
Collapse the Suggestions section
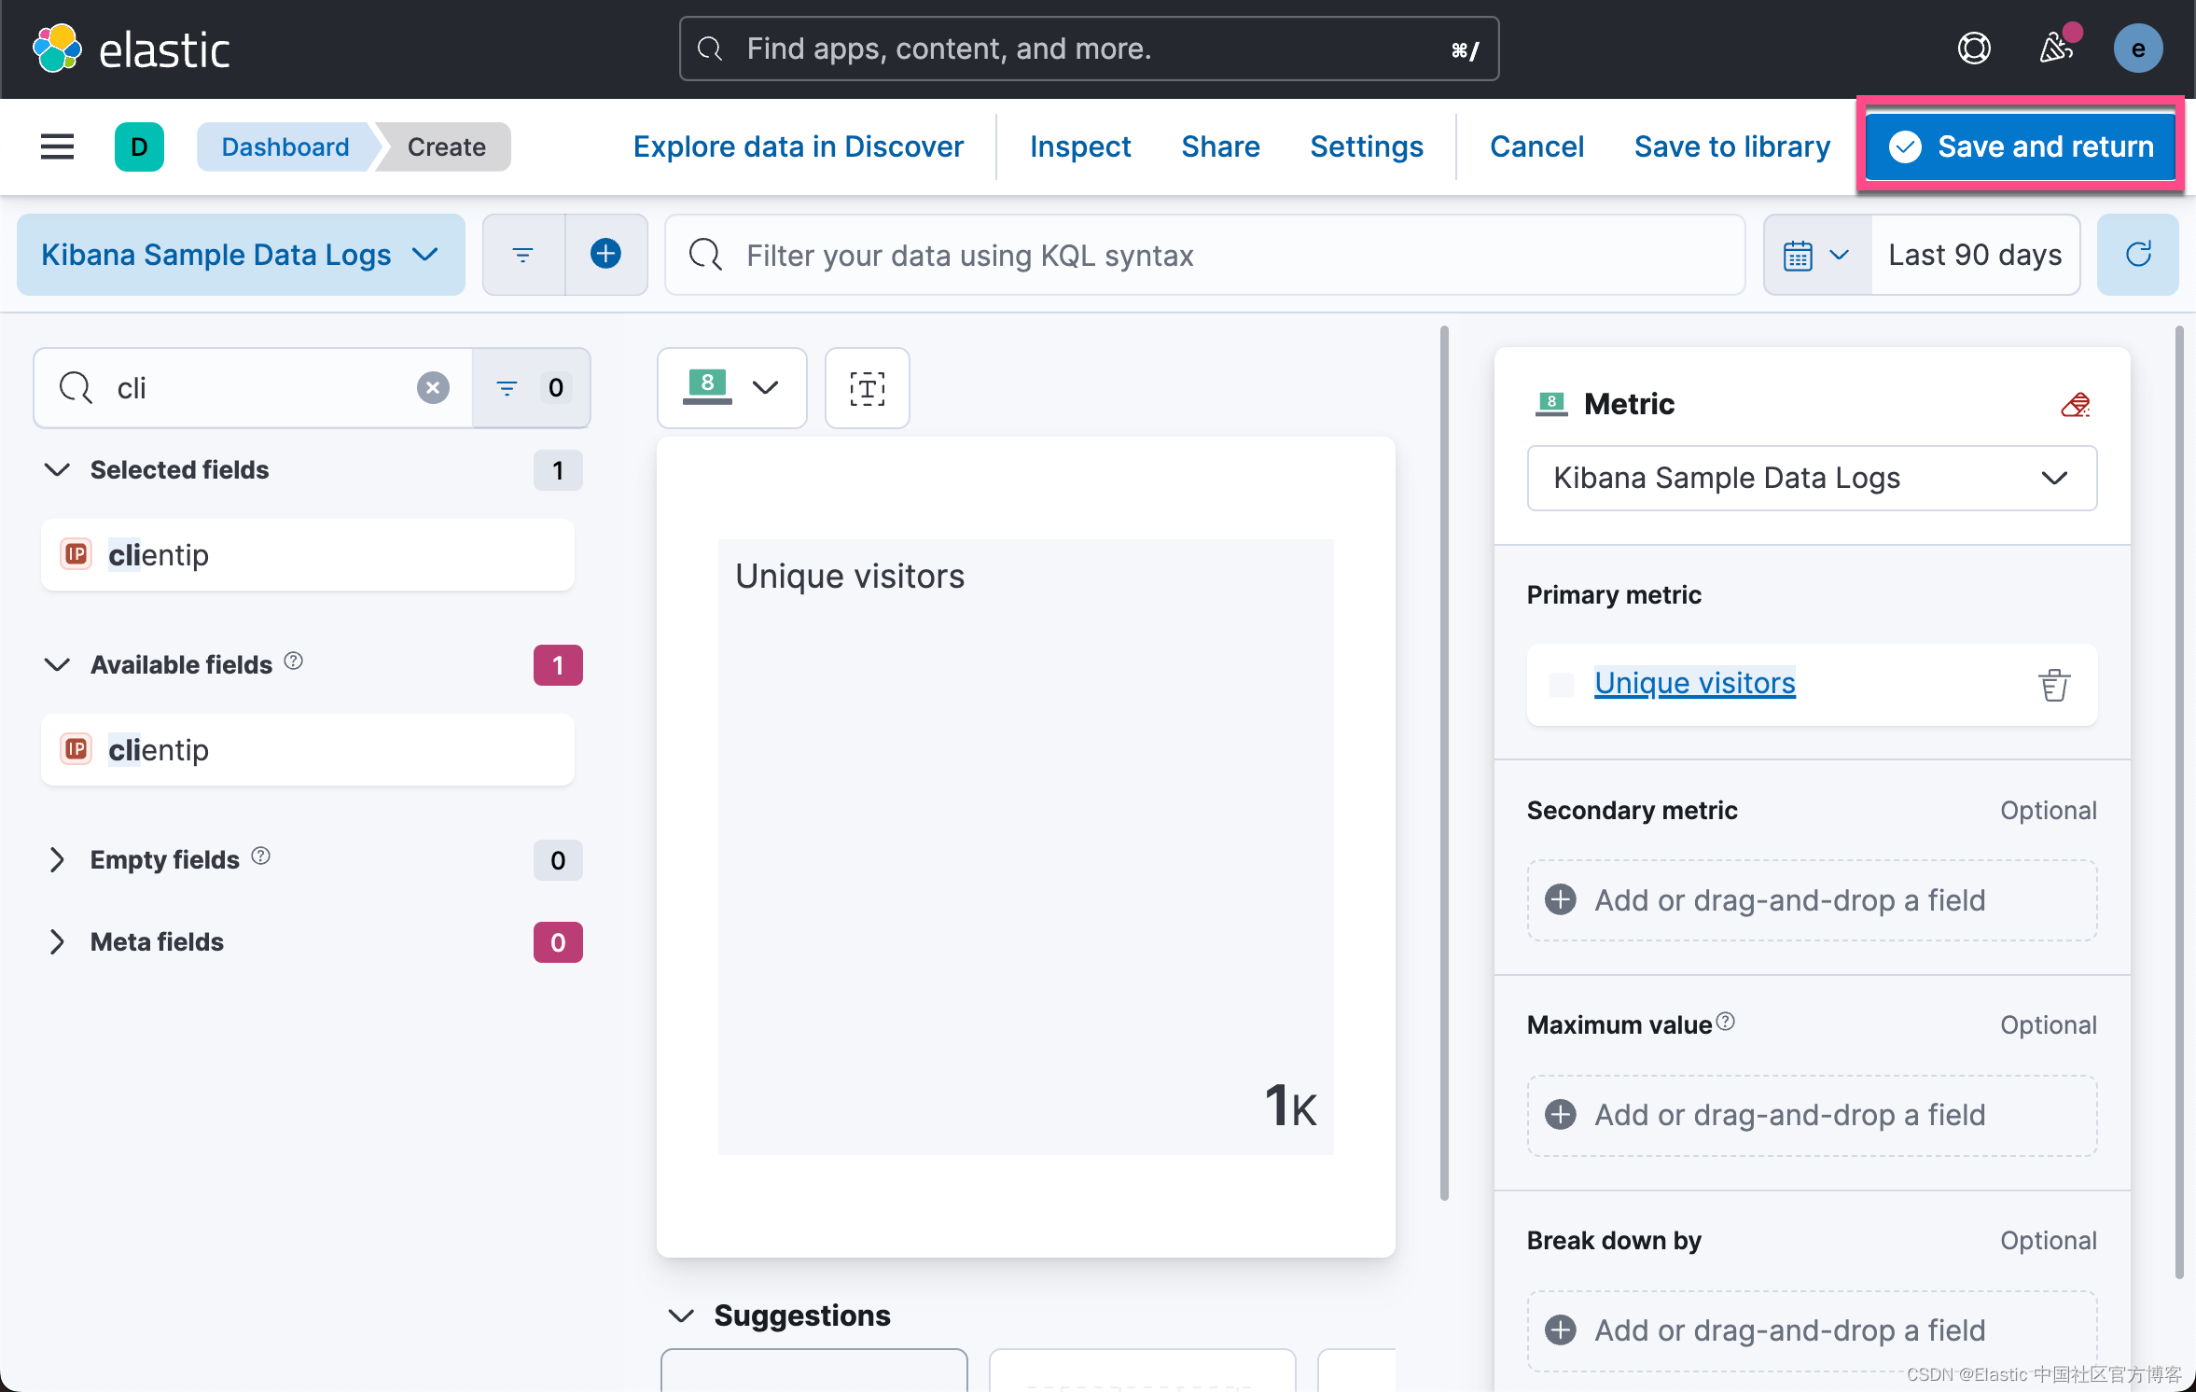tap(682, 1315)
